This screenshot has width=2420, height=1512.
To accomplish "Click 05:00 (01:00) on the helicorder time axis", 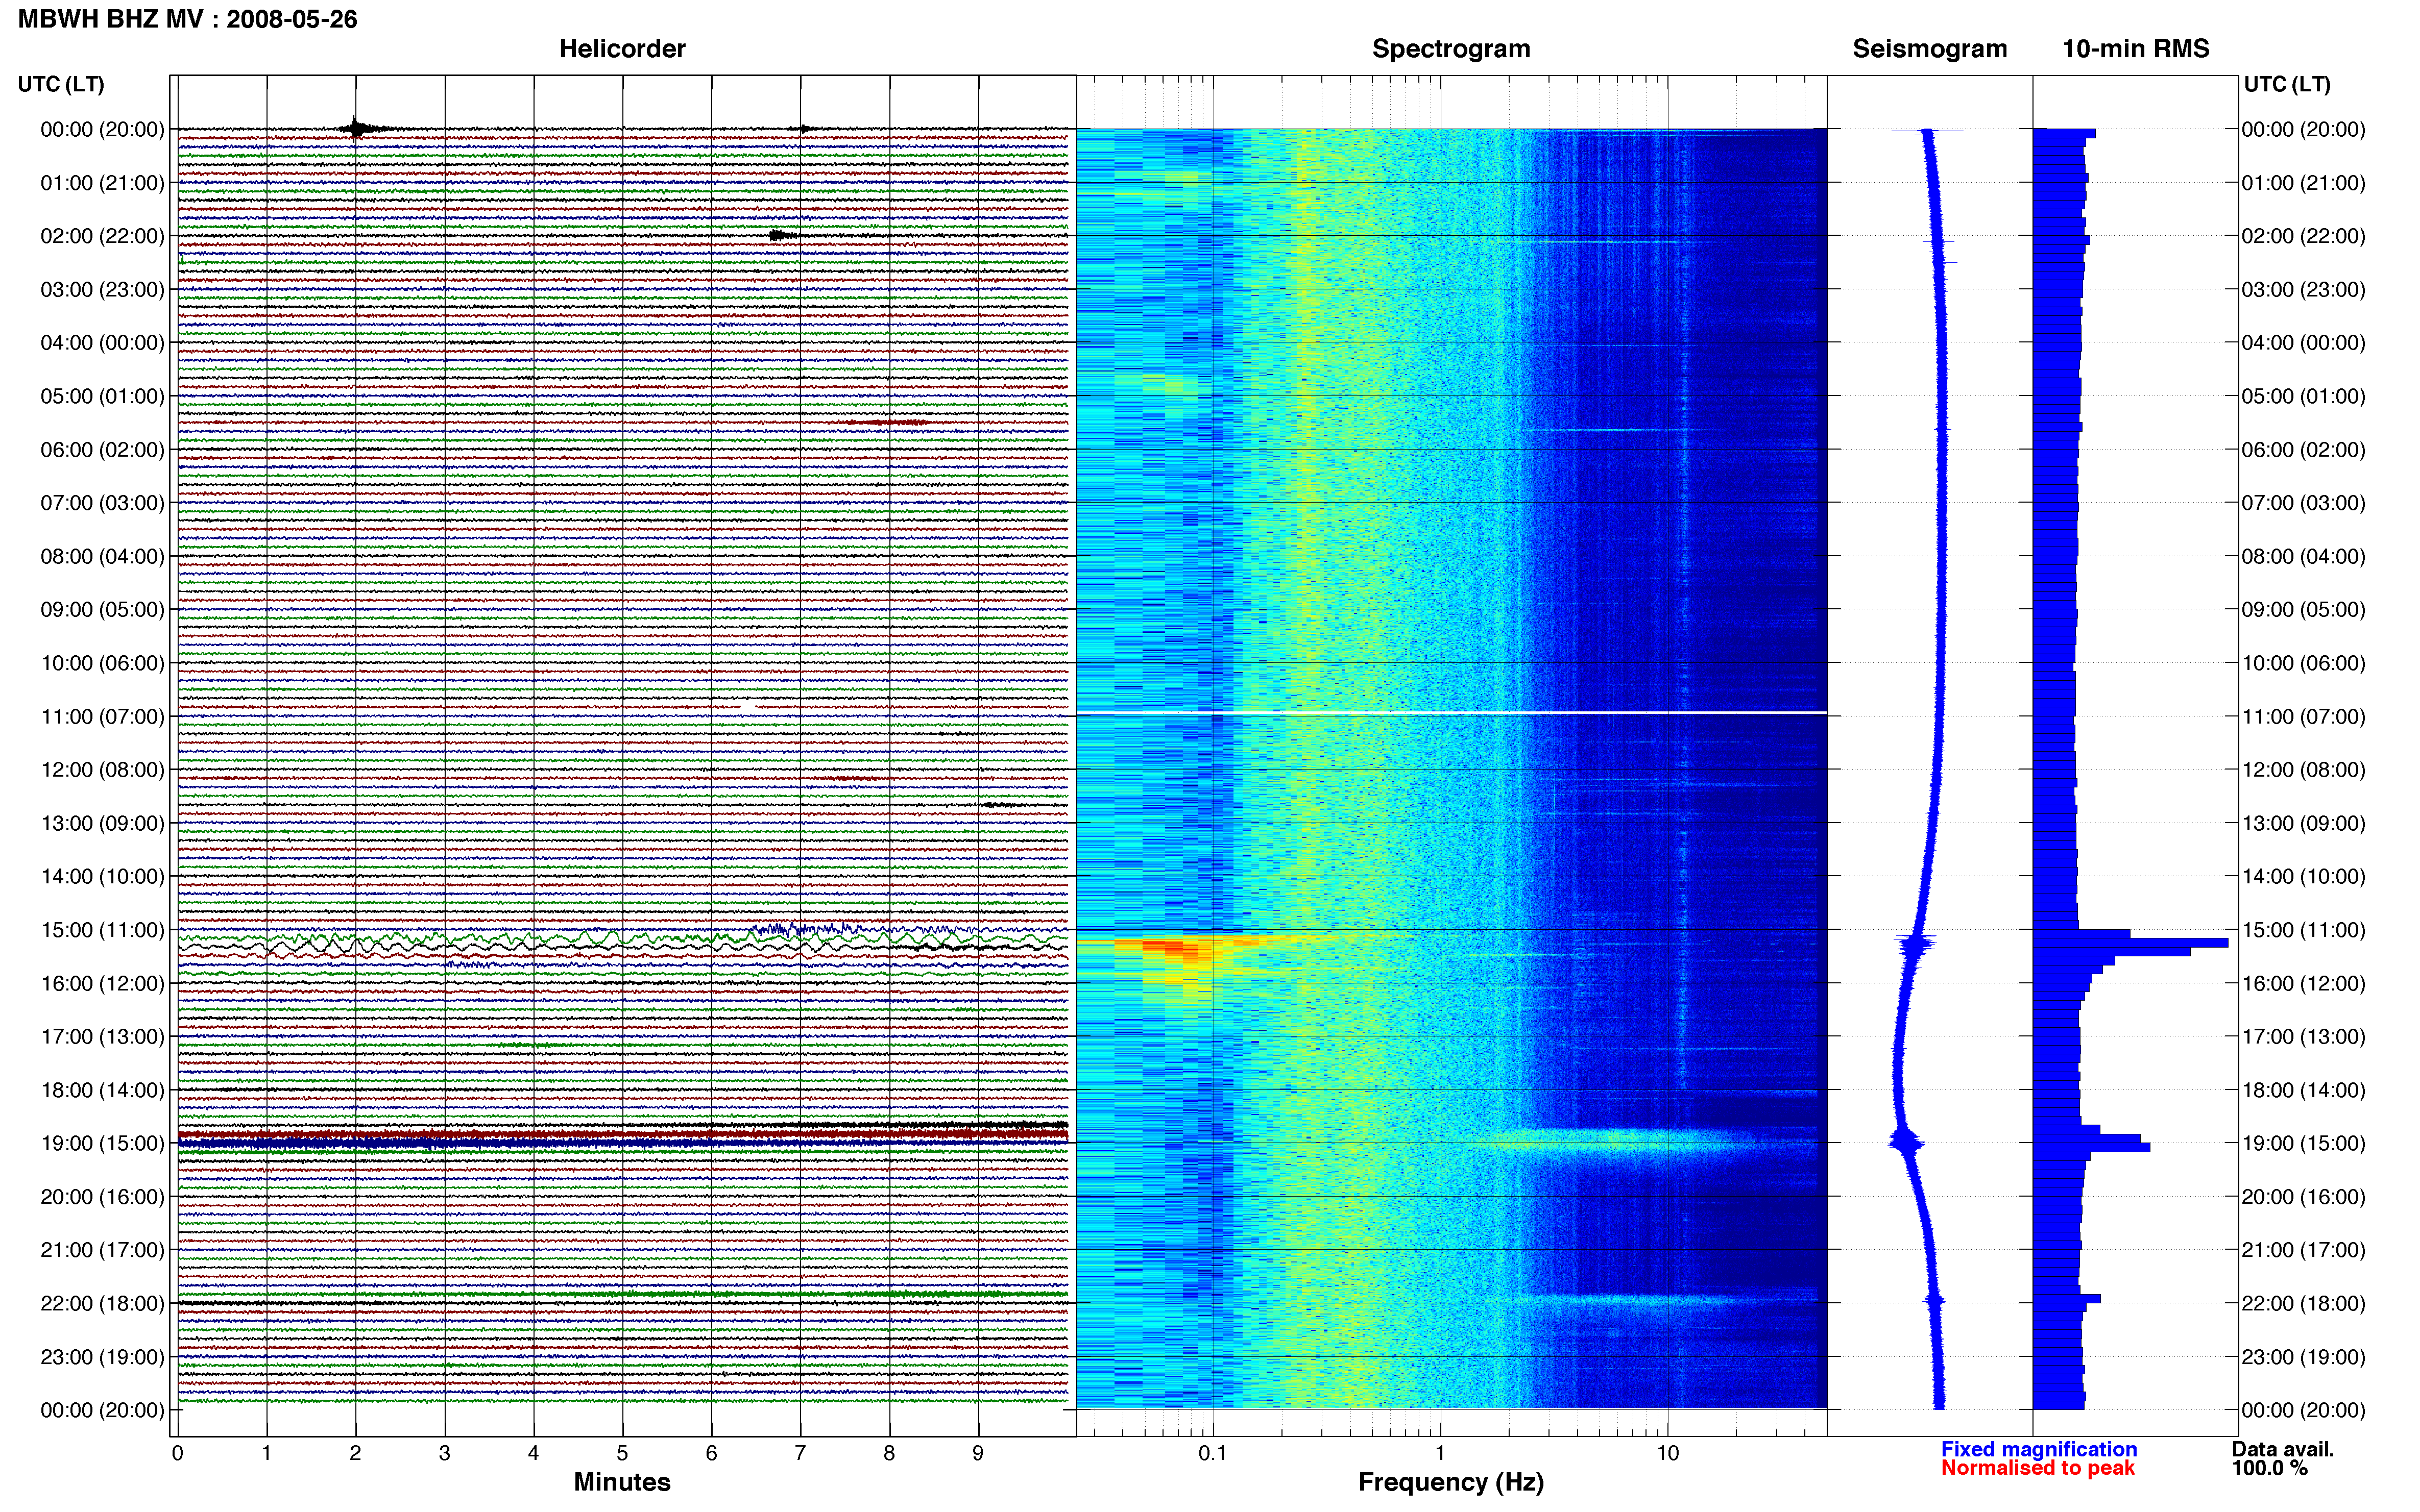I will tap(102, 396).
